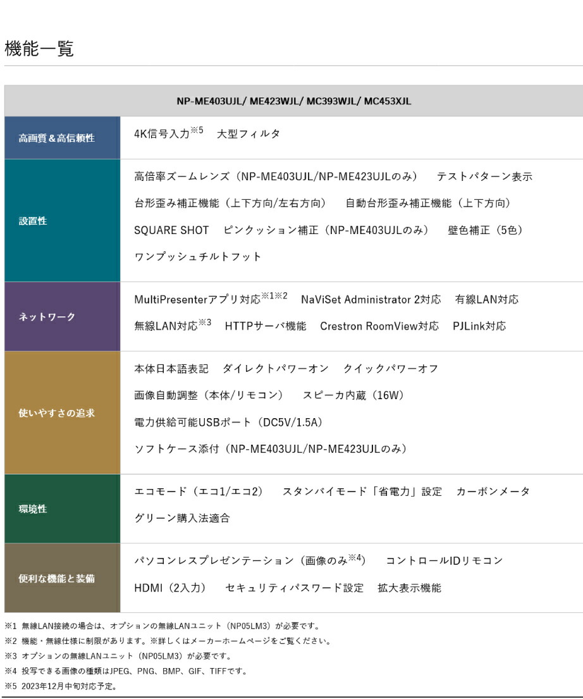Click グリーン購入法適合 entry
Screen dimensions: 583x699
[182, 518]
